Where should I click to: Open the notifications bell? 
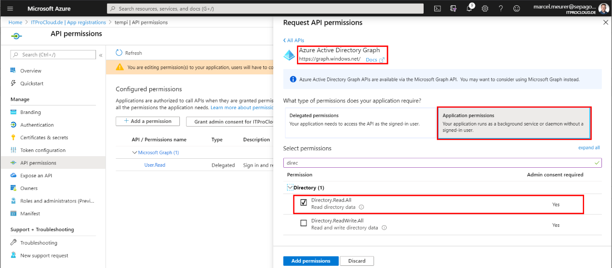(470, 8)
